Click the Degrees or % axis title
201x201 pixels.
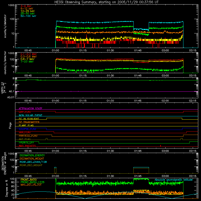(7, 188)
